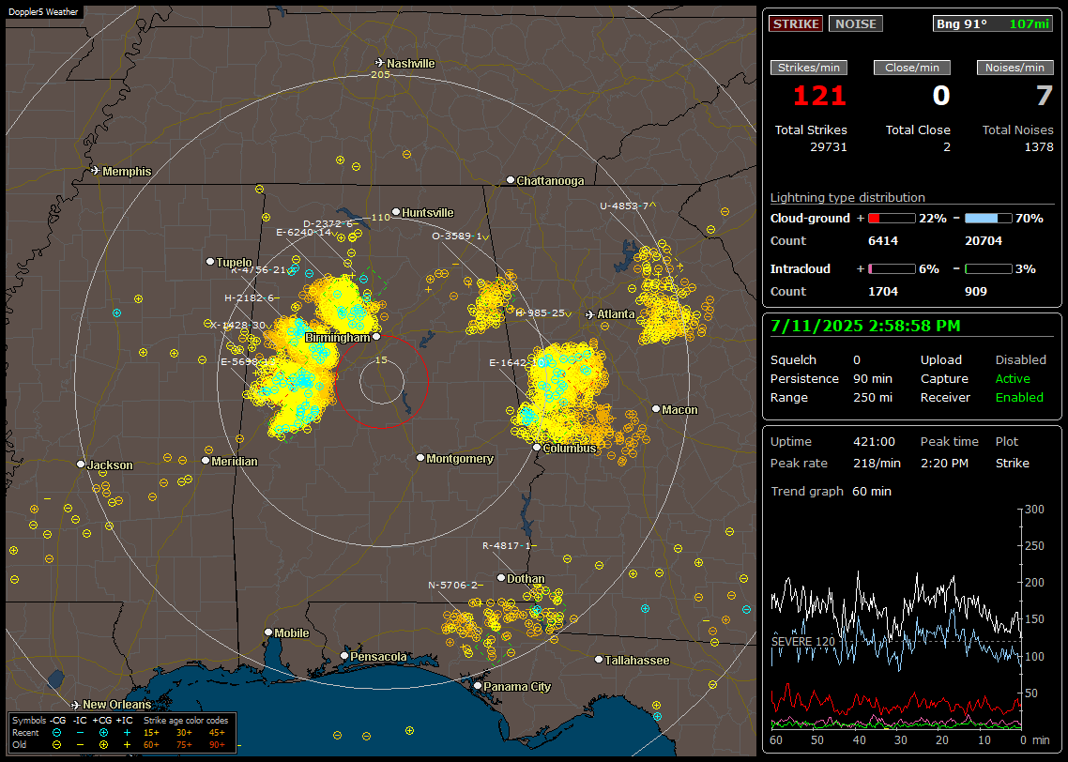1068x762 pixels.
Task: Click the 45+ strike age color code
Action: [x=217, y=733]
